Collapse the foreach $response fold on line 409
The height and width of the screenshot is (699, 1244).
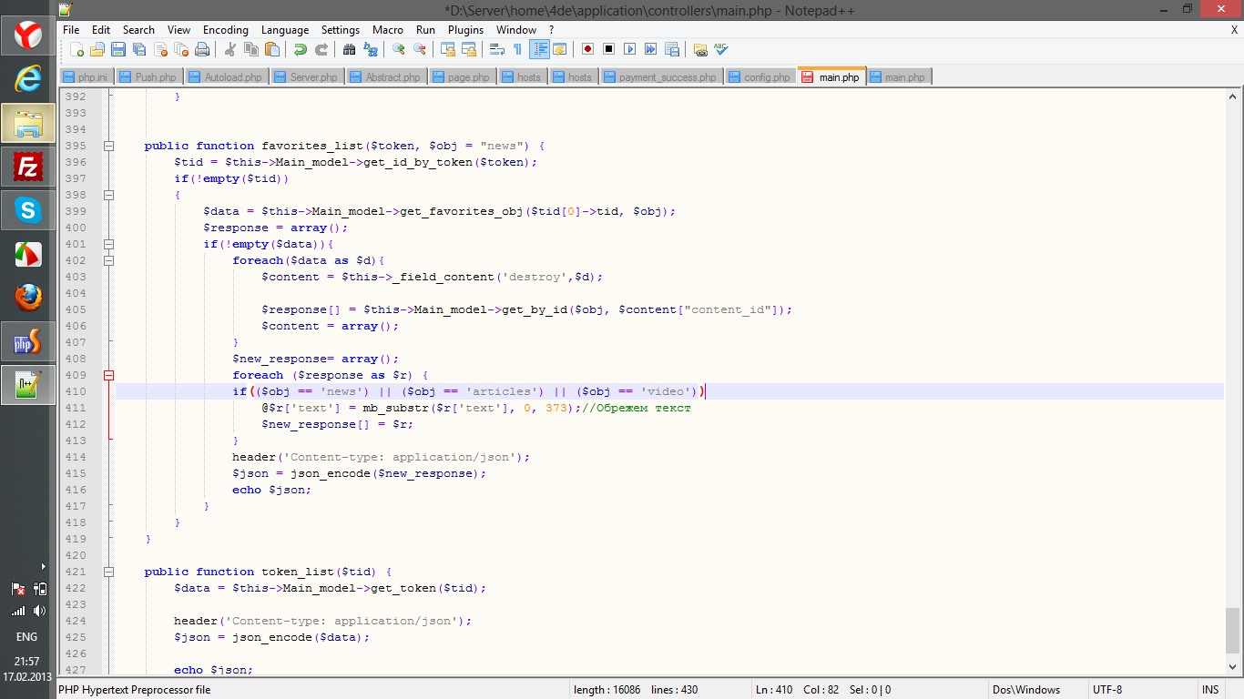point(108,375)
